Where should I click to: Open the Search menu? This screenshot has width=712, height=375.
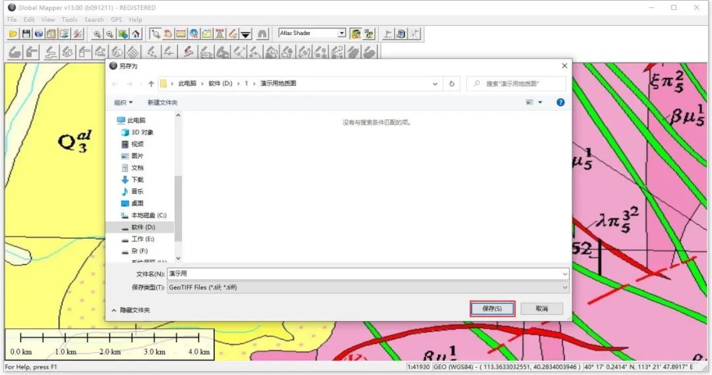point(94,20)
